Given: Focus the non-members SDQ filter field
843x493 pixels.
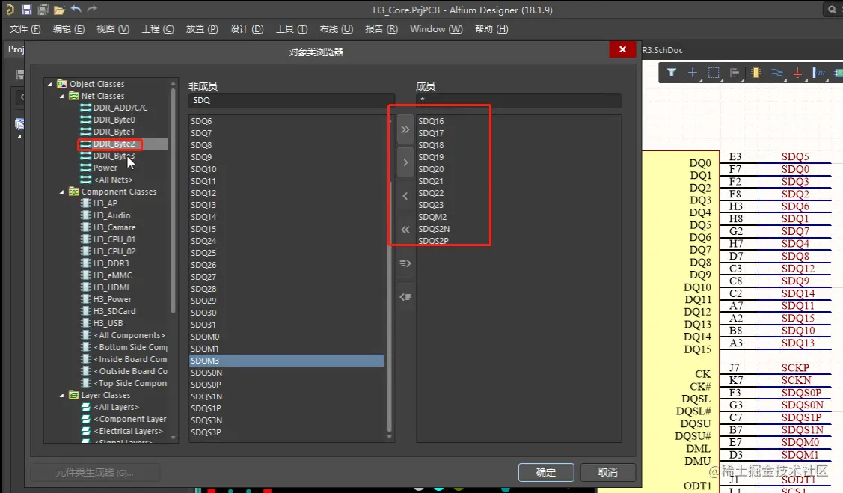Looking at the screenshot, I should coord(292,100).
